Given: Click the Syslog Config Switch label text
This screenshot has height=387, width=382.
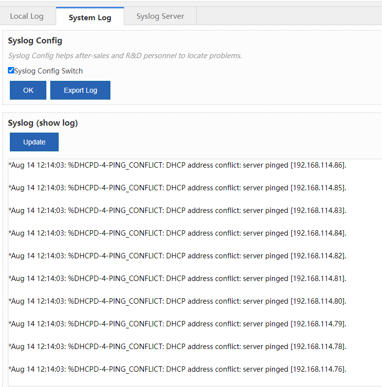Looking at the screenshot, I should tap(48, 71).
